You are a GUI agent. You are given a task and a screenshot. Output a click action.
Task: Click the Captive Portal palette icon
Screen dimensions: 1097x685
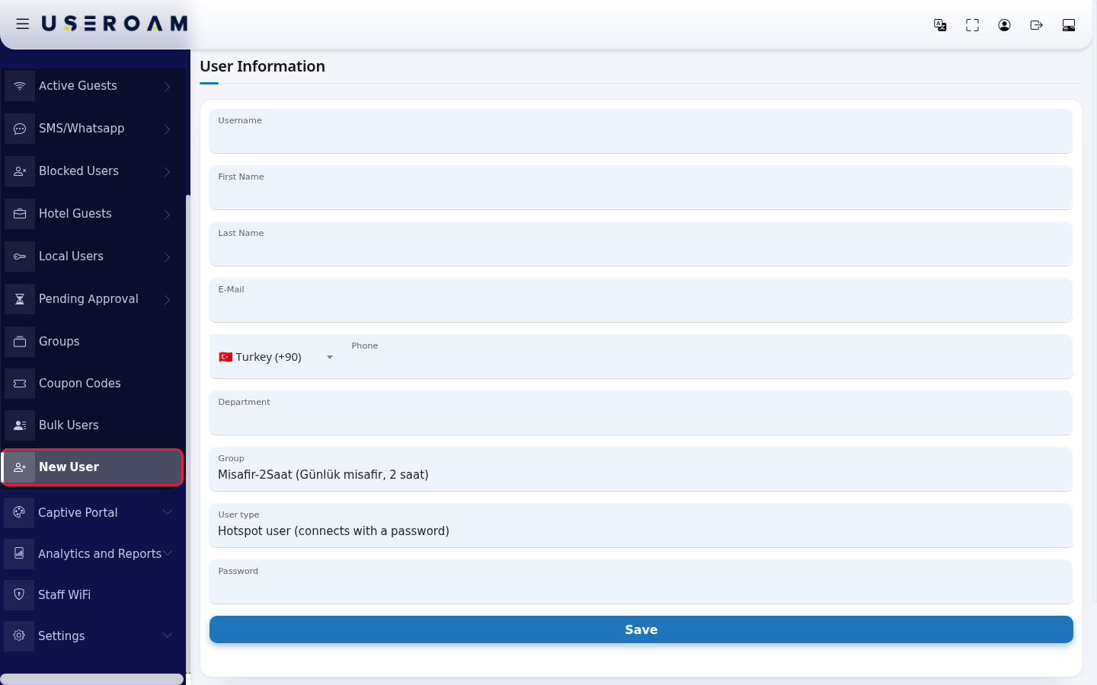[x=19, y=513]
